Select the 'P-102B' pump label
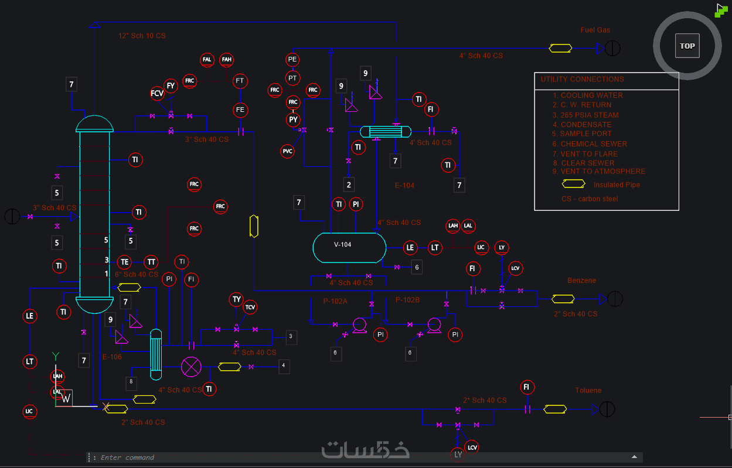 407,300
